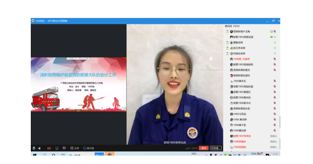Click the shared presentation slide thumbnail
The height and width of the screenshot is (164, 313).
(79, 84)
